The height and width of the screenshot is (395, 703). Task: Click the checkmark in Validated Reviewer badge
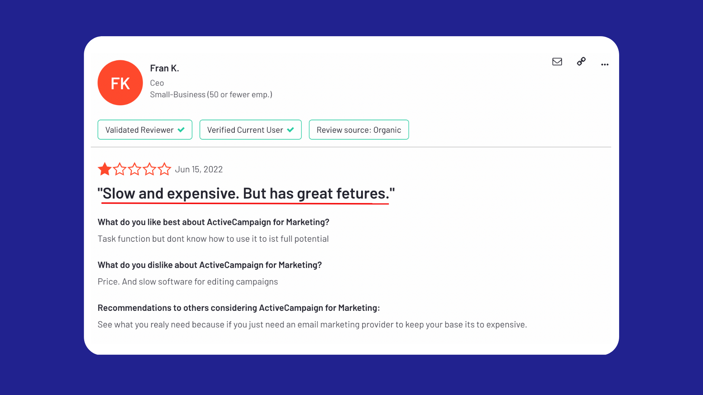tap(181, 130)
